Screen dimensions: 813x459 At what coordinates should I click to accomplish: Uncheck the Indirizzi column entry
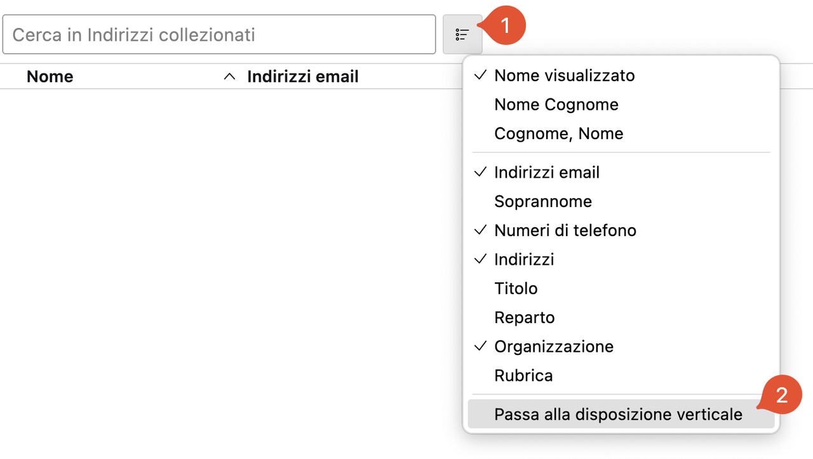tap(621, 260)
